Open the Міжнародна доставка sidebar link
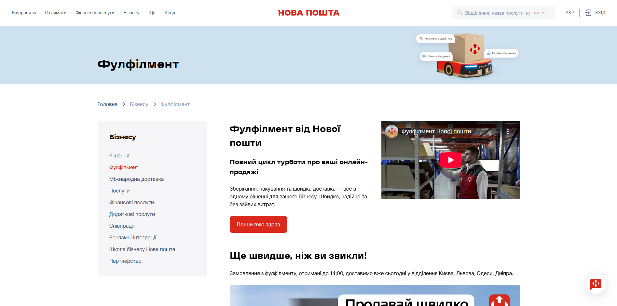The width and height of the screenshot is (617, 306). (x=136, y=179)
